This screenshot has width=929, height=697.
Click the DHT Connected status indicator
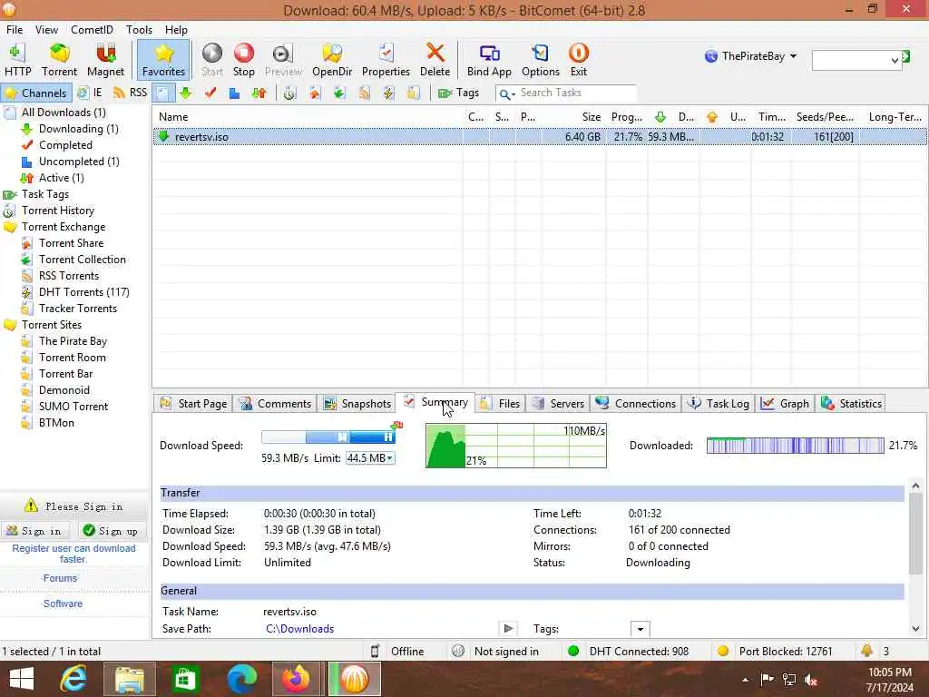(x=631, y=652)
